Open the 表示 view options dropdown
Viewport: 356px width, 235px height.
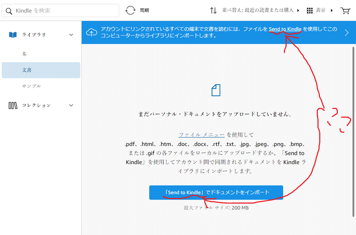click(x=324, y=10)
